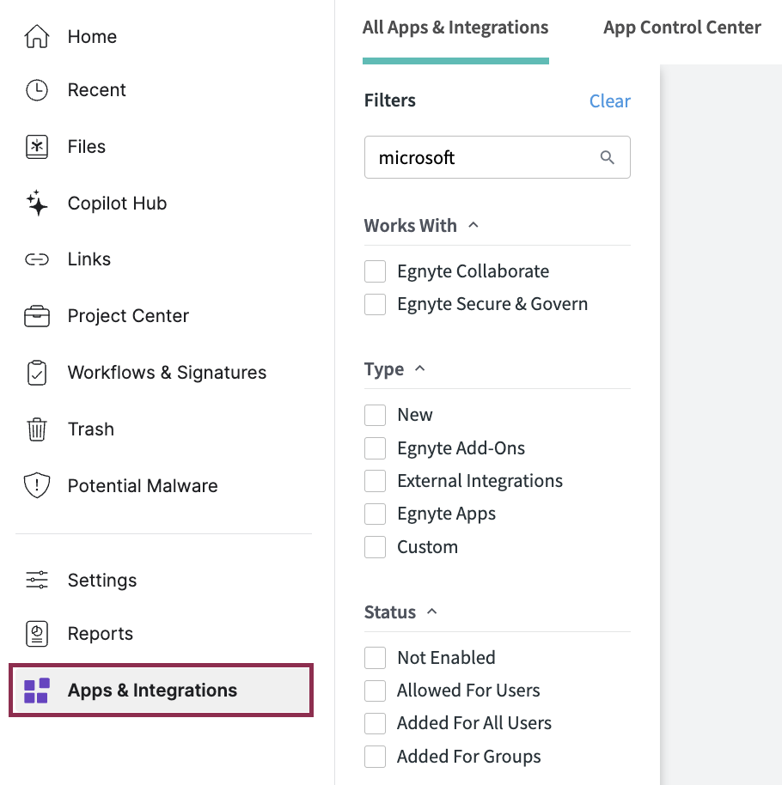Switch to the App Control Center tab
This screenshot has width=782, height=785.
point(681,27)
